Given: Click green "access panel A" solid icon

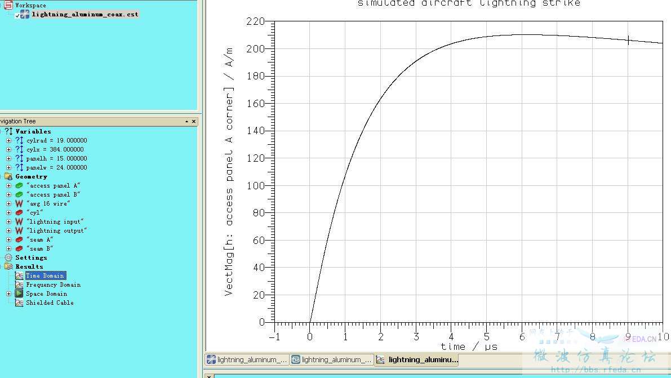Looking at the screenshot, I should (19, 185).
